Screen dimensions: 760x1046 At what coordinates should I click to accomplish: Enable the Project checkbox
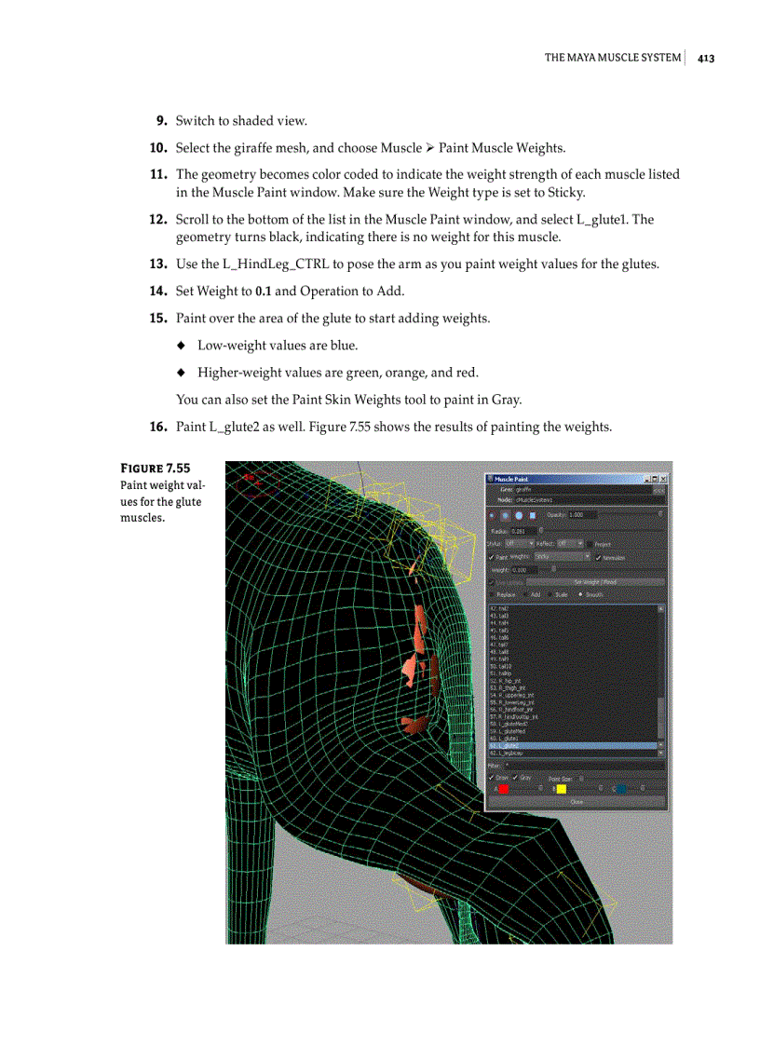pyautogui.click(x=590, y=544)
